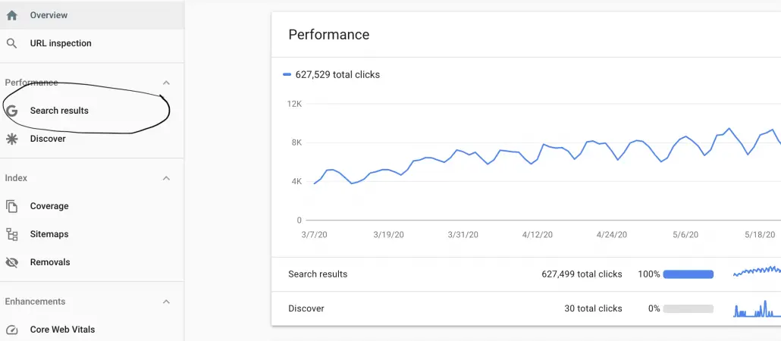Click the Coverage pages icon
781x341 pixels.
11,206
